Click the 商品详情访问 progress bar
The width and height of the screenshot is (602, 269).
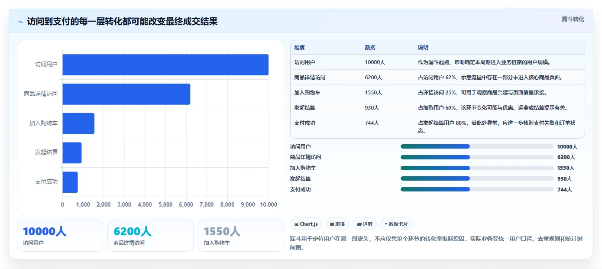477,157
